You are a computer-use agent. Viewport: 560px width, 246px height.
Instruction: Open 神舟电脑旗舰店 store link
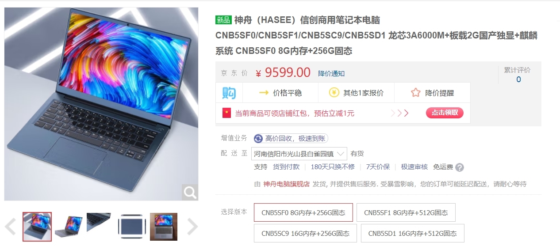coord(287,184)
